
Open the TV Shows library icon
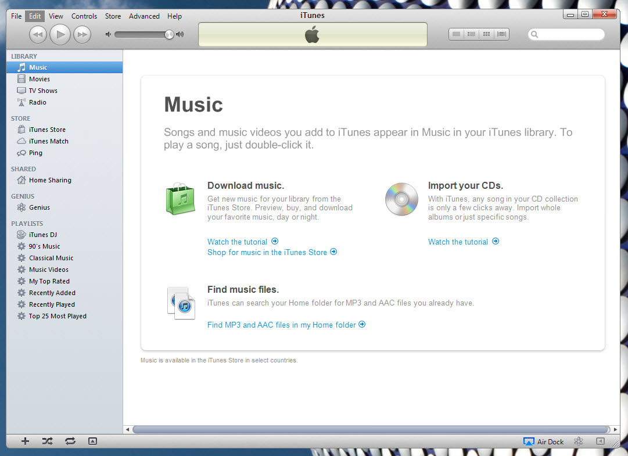[21, 91]
